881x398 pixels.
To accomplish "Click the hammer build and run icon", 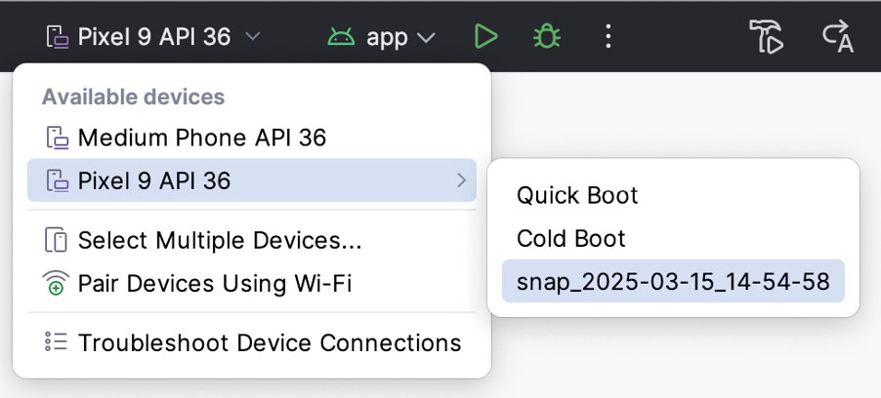I will coord(767,37).
